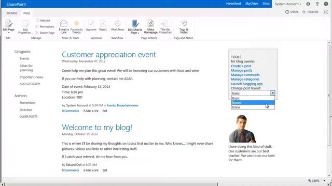Open the Ideas for planning category
The width and height of the screenshot is (332, 186).
coord(26,68)
